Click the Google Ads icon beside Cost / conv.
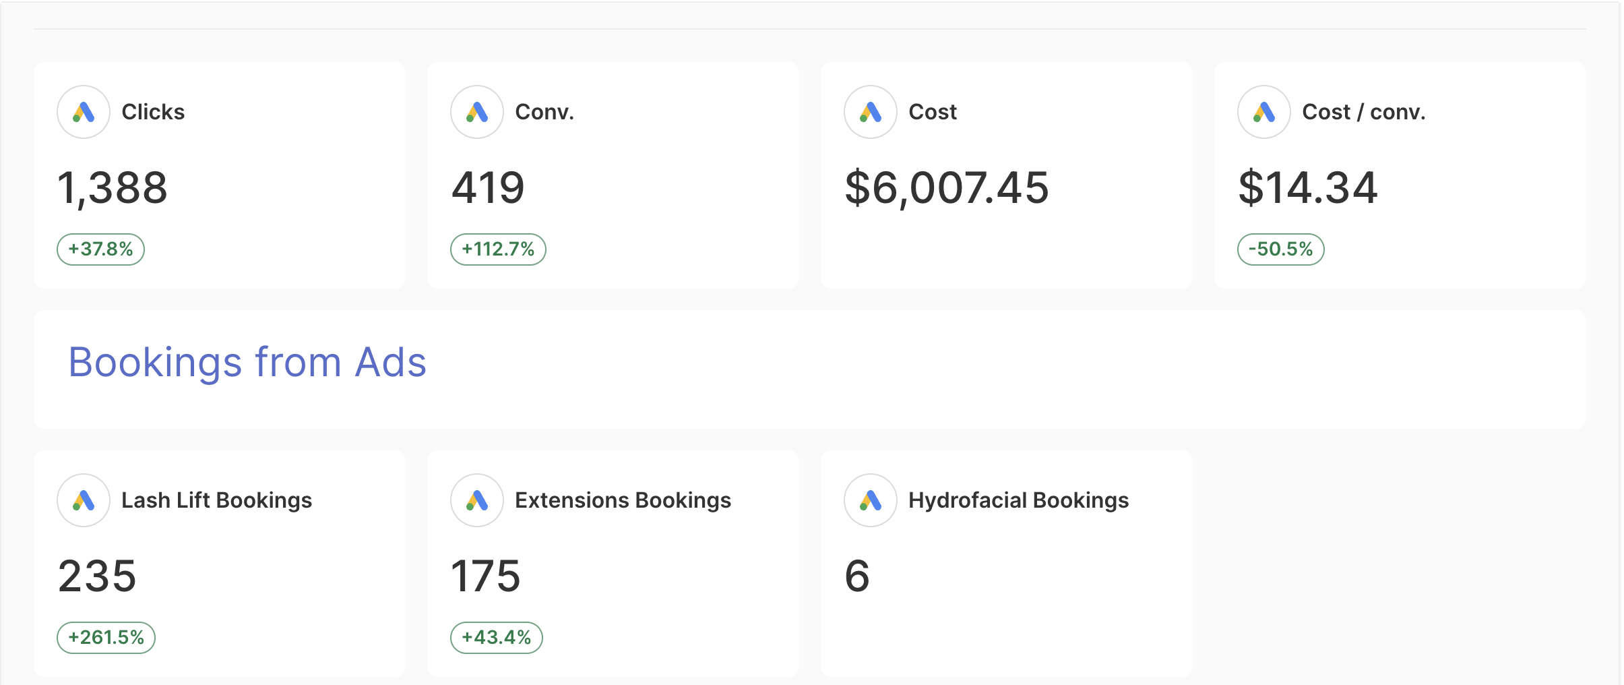 1264,112
